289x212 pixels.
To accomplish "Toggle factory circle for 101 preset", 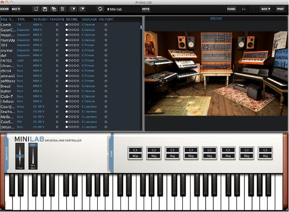I will coord(106,45).
